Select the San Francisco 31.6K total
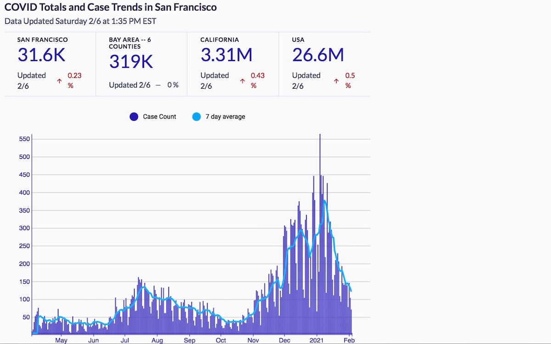 (x=41, y=55)
